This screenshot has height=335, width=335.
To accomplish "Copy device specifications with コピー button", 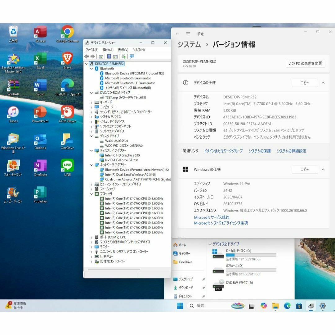I will 305,83.
